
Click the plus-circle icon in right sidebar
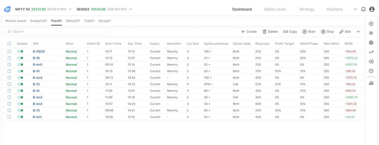click(371, 24)
